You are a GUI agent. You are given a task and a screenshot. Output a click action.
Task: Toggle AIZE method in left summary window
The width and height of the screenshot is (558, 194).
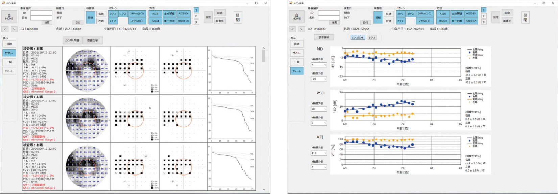pos(155,14)
